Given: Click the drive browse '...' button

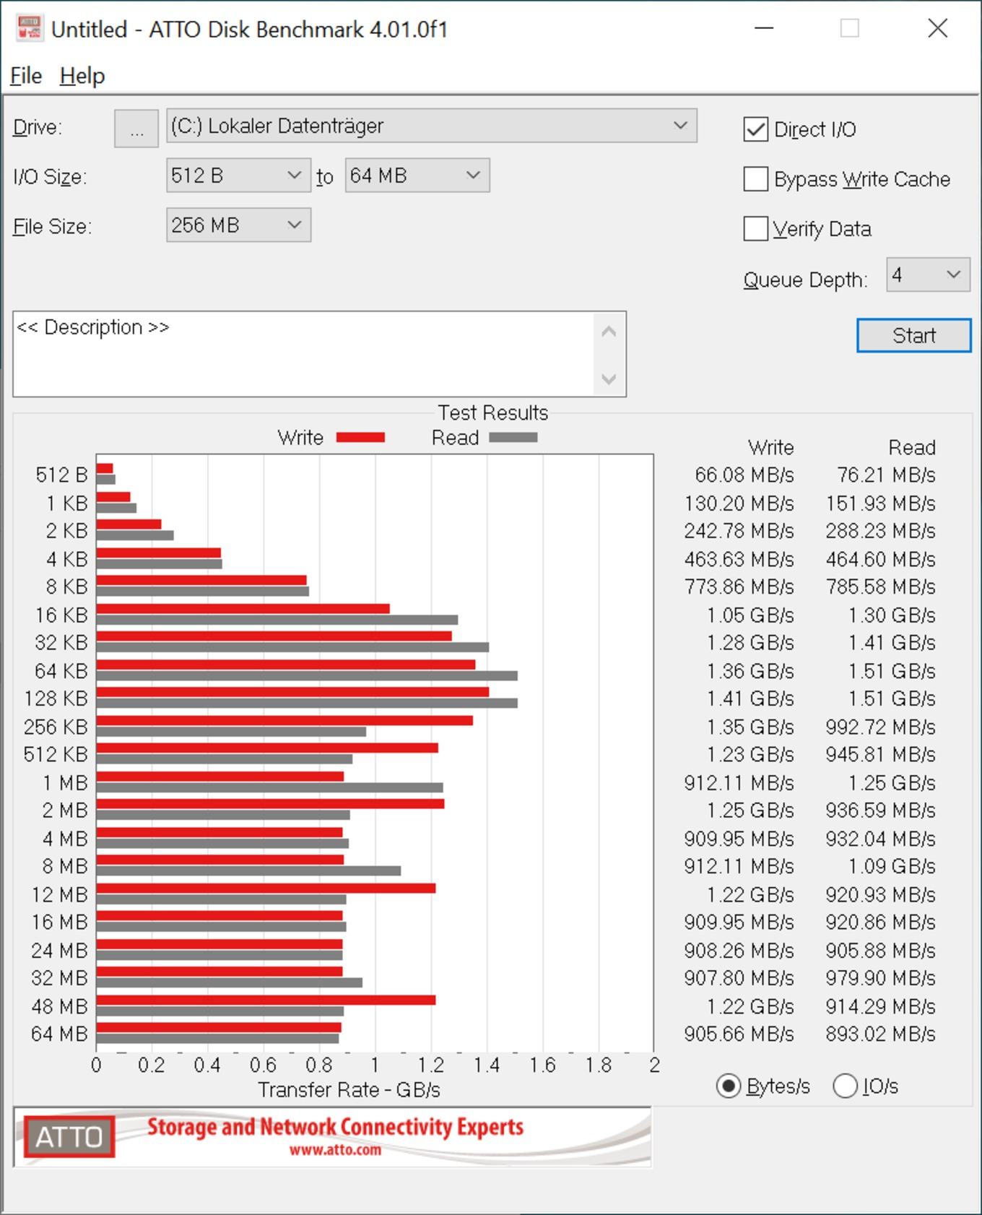Looking at the screenshot, I should (x=136, y=129).
